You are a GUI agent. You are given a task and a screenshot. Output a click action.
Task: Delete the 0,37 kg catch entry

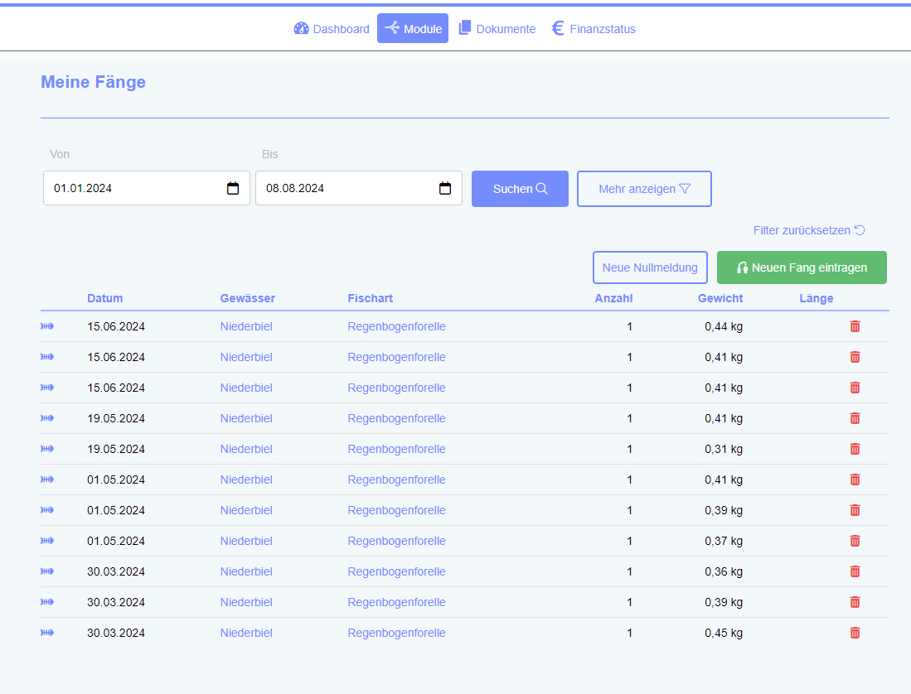855,541
